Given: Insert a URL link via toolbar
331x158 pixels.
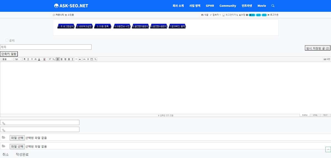Looking at the screenshot, I should point(84,59).
